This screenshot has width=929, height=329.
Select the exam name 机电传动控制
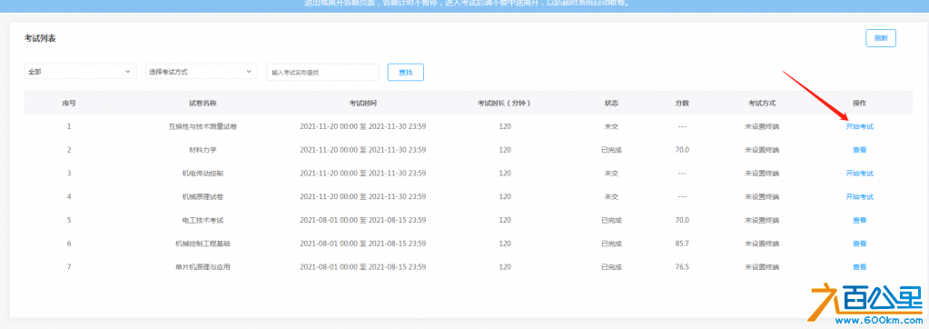click(203, 174)
